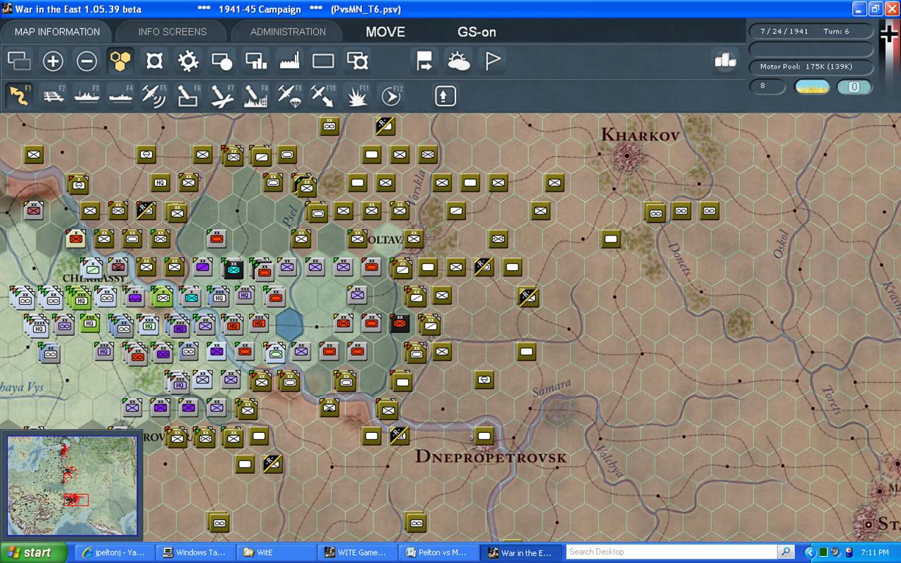Open the victory podium statistics icon

coord(725,60)
